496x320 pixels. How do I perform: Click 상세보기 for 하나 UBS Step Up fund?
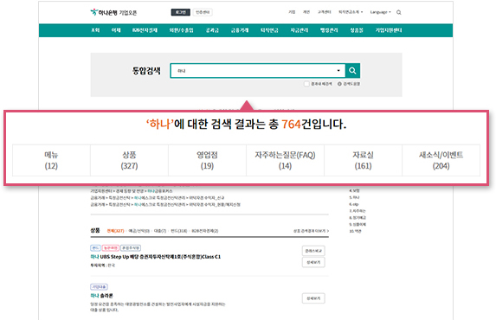click(313, 262)
